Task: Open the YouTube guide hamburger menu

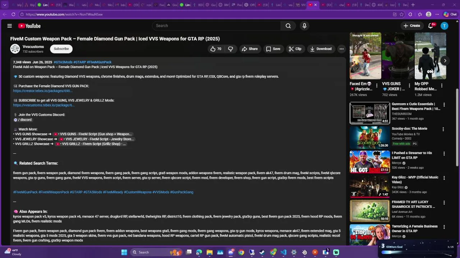Action: point(10,26)
